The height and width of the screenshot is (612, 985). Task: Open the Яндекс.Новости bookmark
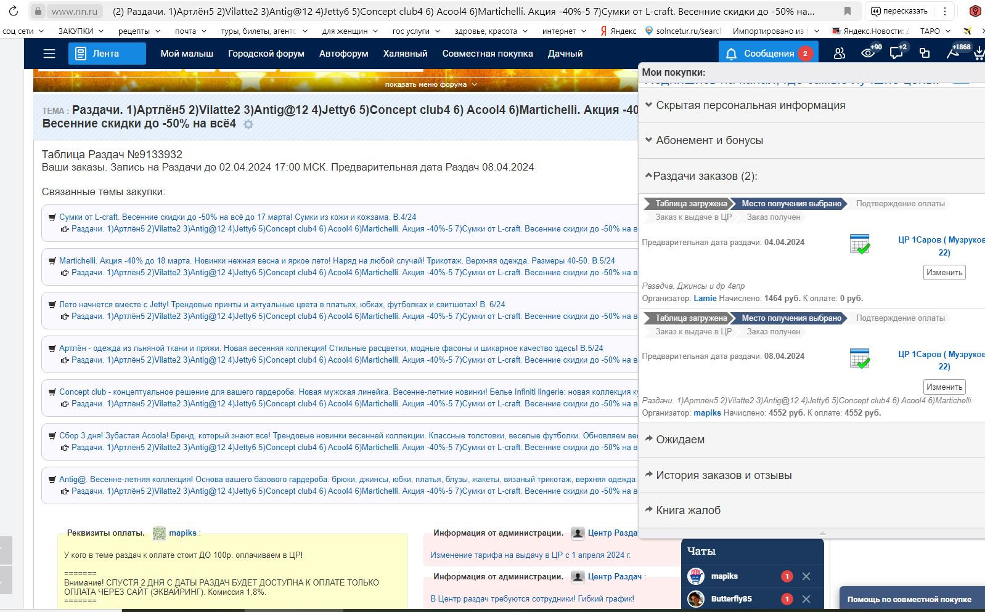pyautogui.click(x=870, y=31)
